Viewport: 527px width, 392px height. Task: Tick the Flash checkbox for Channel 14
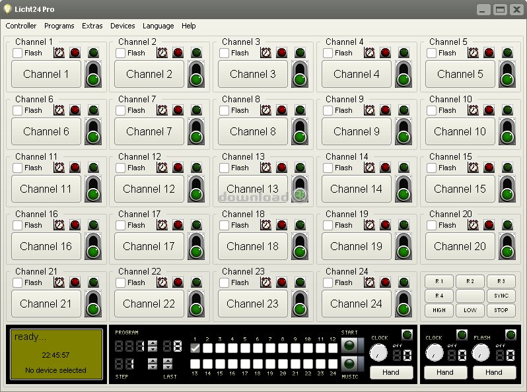[x=328, y=168]
